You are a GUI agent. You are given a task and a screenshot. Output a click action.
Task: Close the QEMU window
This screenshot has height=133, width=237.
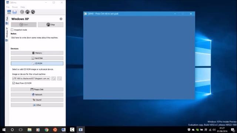[191, 14]
